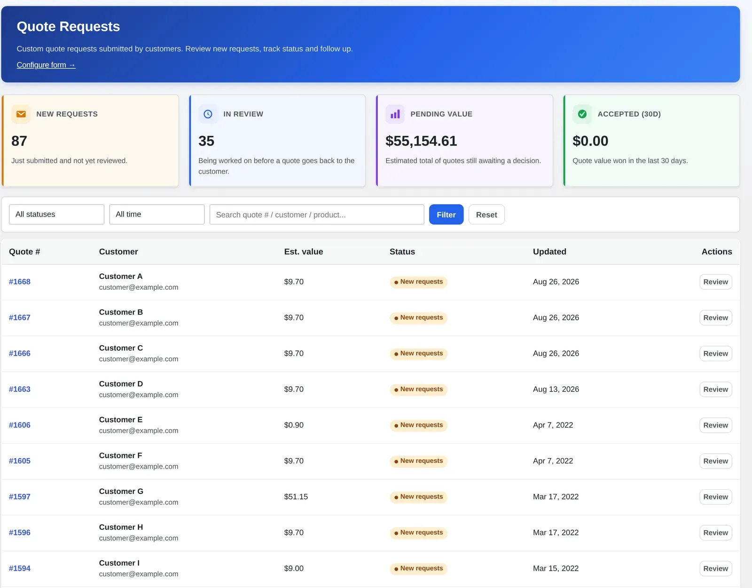Viewport: 752px width, 588px height.
Task: Review Customer E's quote request
Action: pyautogui.click(x=715, y=425)
